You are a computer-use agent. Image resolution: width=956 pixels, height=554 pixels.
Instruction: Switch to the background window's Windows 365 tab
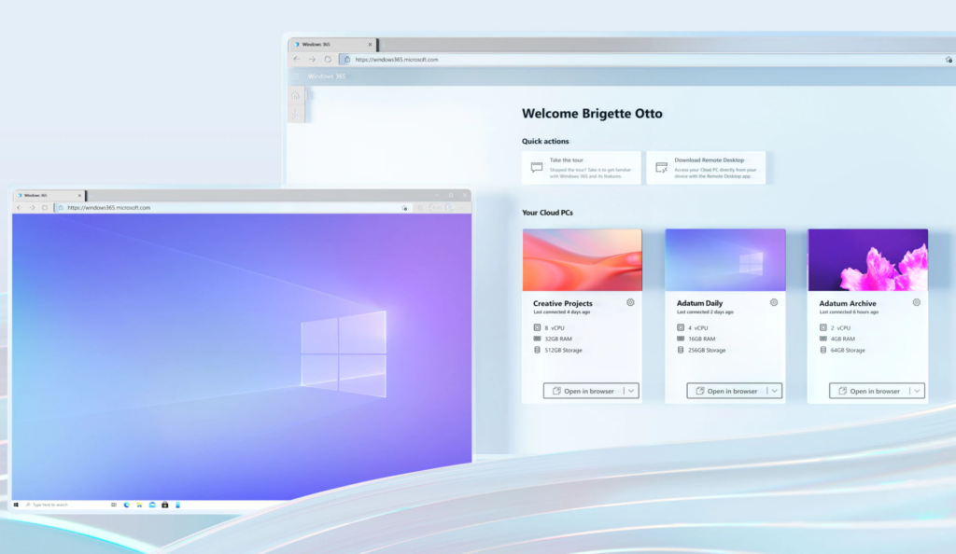coord(322,43)
